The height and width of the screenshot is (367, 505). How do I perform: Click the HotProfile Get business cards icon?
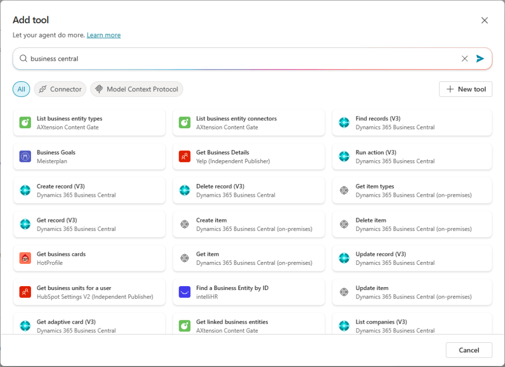coord(25,258)
